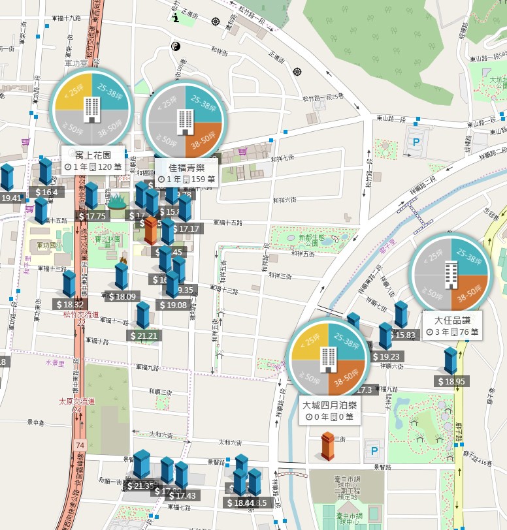The image size is (507, 530).
Task: Click the 松竹交流道 22 label
Action: pyautogui.click(x=81, y=319)
